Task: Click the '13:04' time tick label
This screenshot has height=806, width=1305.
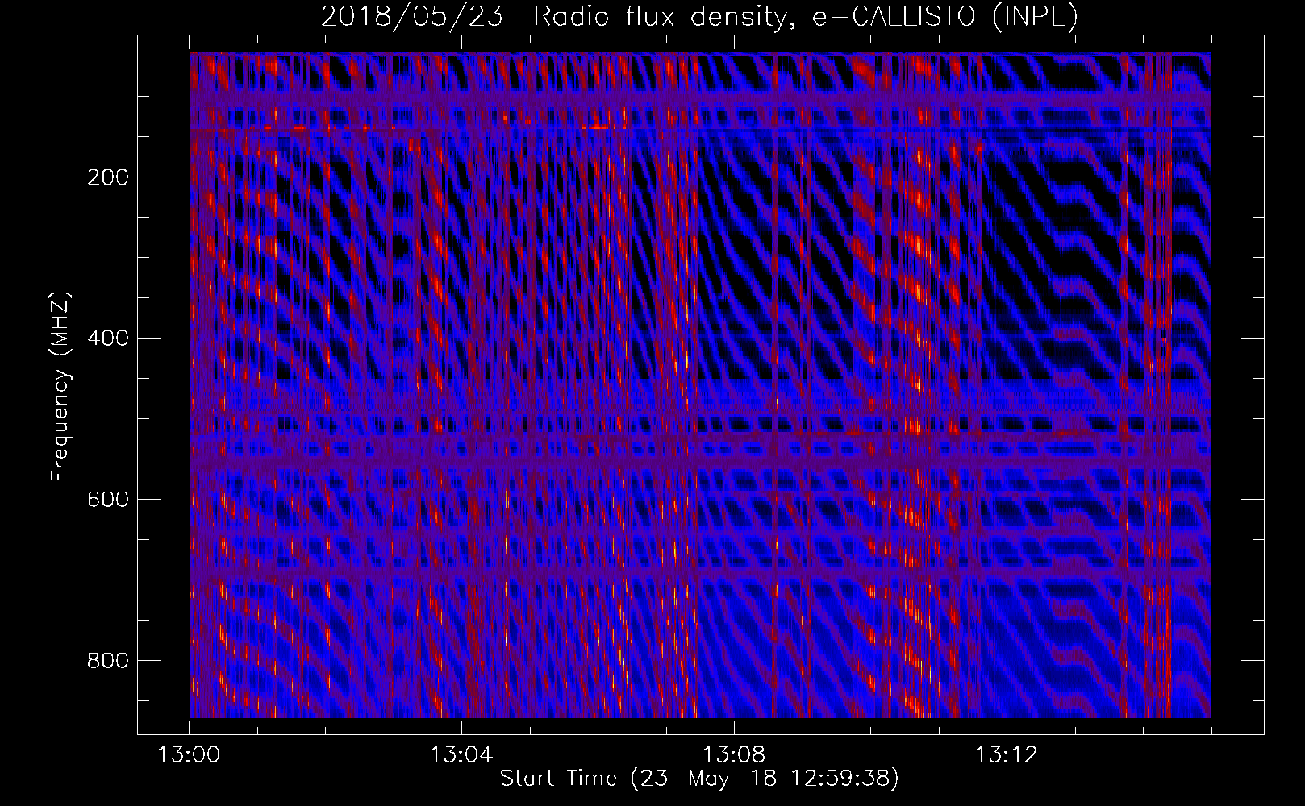Action: click(x=461, y=756)
